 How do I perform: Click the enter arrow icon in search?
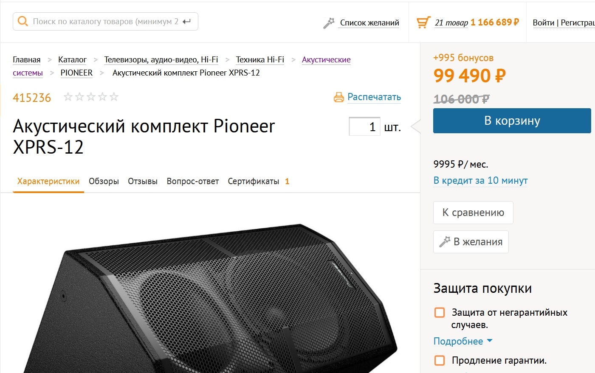(187, 21)
